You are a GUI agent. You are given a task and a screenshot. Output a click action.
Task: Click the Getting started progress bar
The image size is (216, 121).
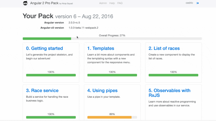[x=51, y=75]
